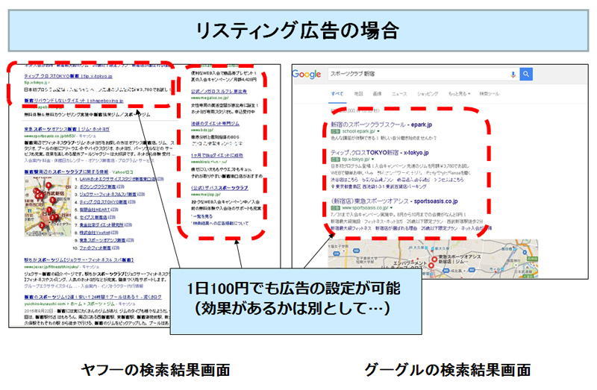This screenshot has width=597, height=390.
Task: Click the Google map preview
Action: 433,258
